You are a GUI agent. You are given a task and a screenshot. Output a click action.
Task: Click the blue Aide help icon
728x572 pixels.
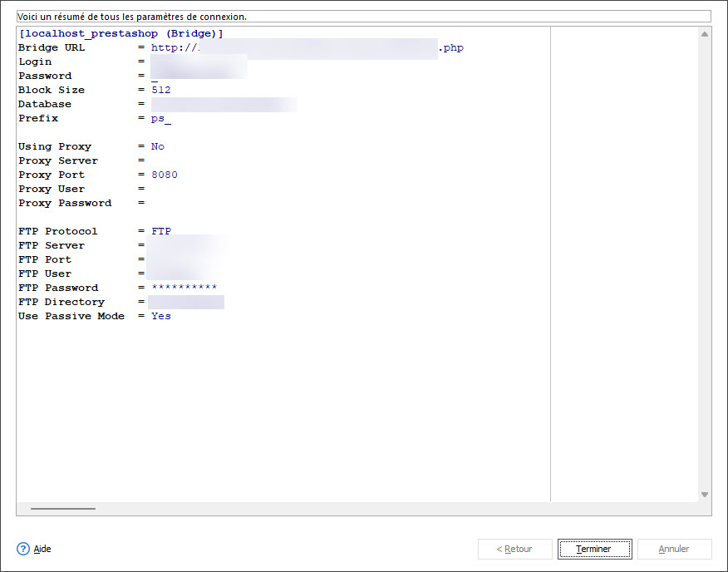point(23,549)
